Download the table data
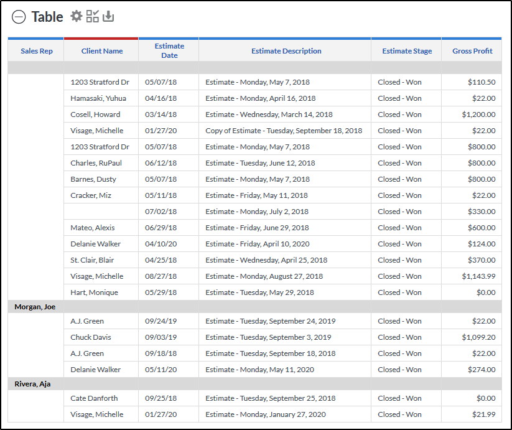The width and height of the screenshot is (512, 430). point(108,16)
